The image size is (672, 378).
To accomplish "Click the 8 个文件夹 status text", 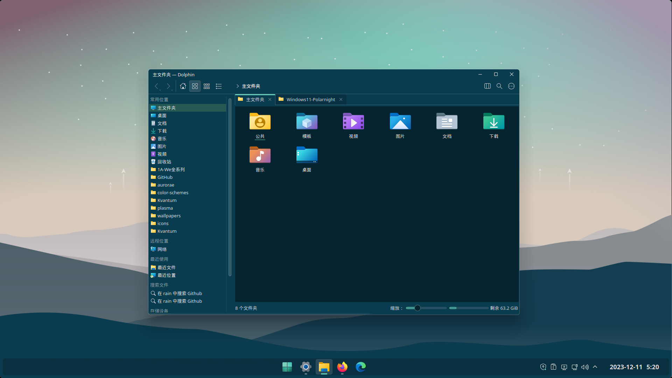I will [246, 308].
